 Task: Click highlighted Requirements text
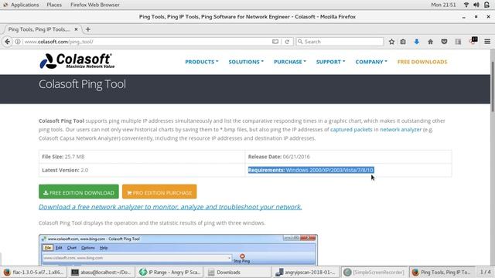(x=311, y=170)
